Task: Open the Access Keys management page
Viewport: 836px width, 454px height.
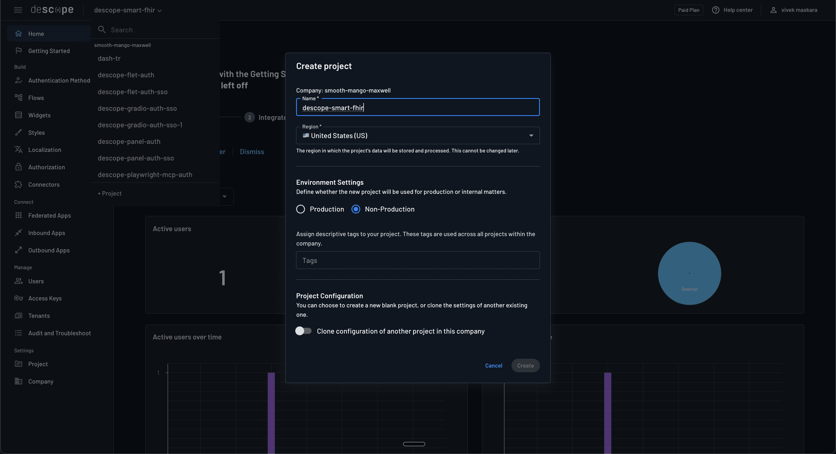Action: click(45, 298)
